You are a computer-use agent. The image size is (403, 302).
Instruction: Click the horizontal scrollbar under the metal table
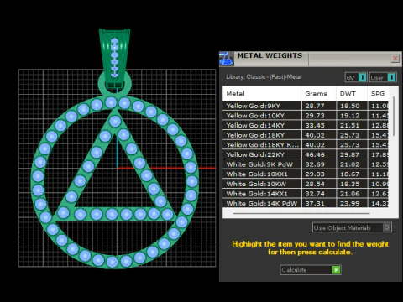click(x=301, y=213)
